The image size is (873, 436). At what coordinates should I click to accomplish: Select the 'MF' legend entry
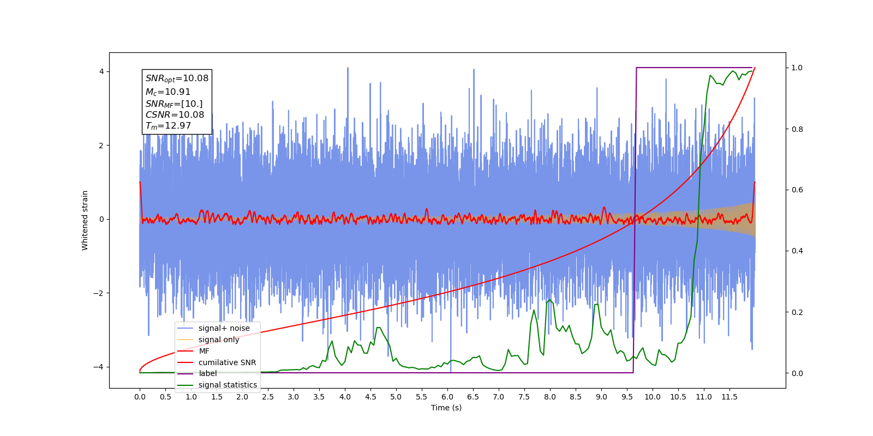204,351
